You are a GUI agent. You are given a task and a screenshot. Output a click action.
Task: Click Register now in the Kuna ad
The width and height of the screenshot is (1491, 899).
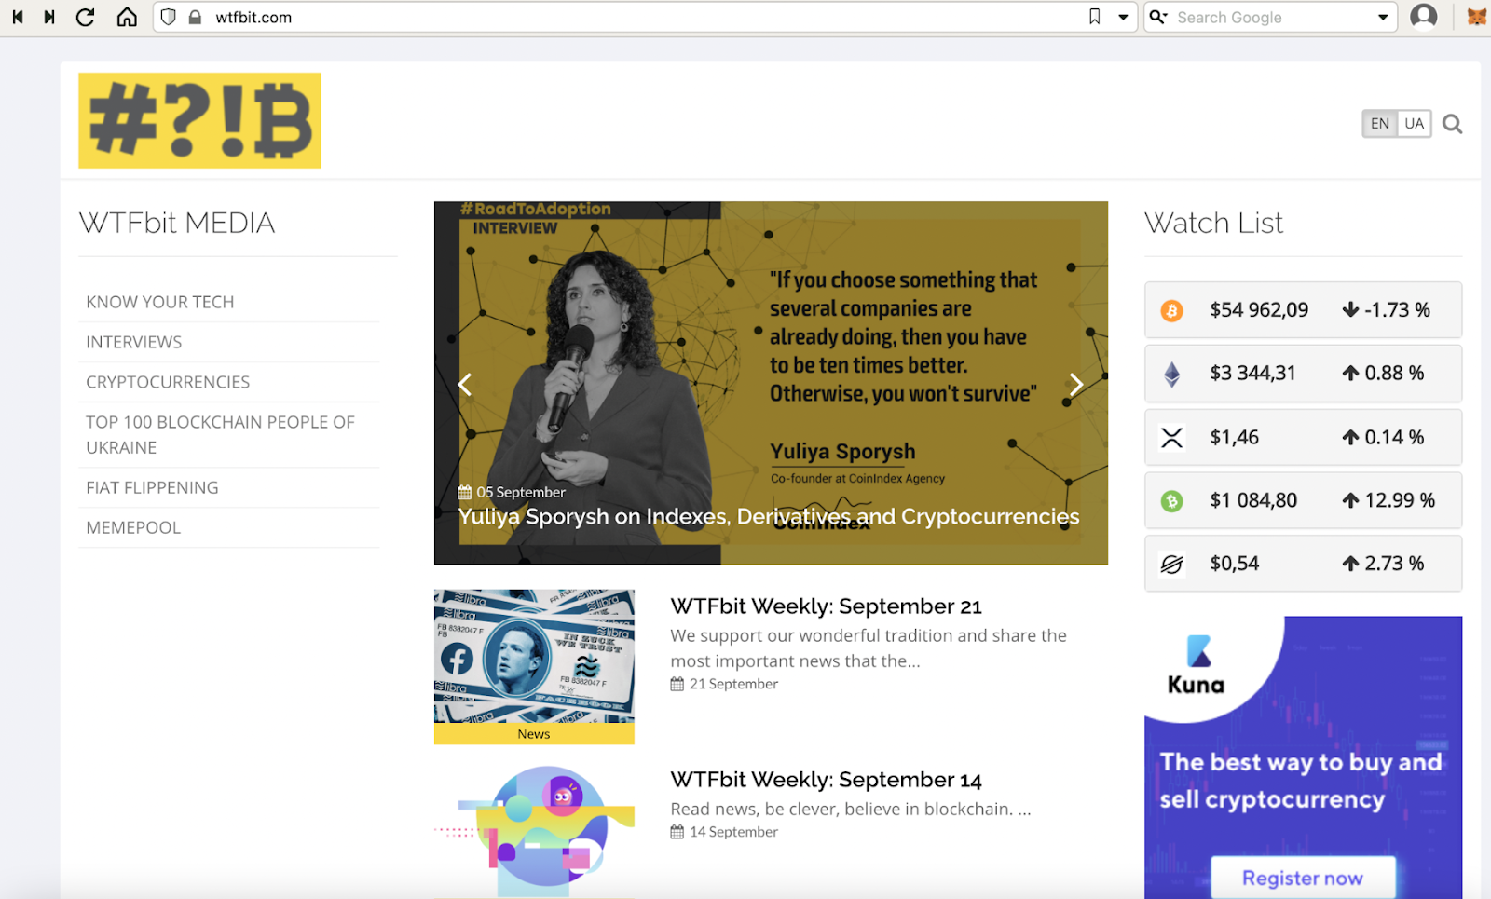[1303, 878]
